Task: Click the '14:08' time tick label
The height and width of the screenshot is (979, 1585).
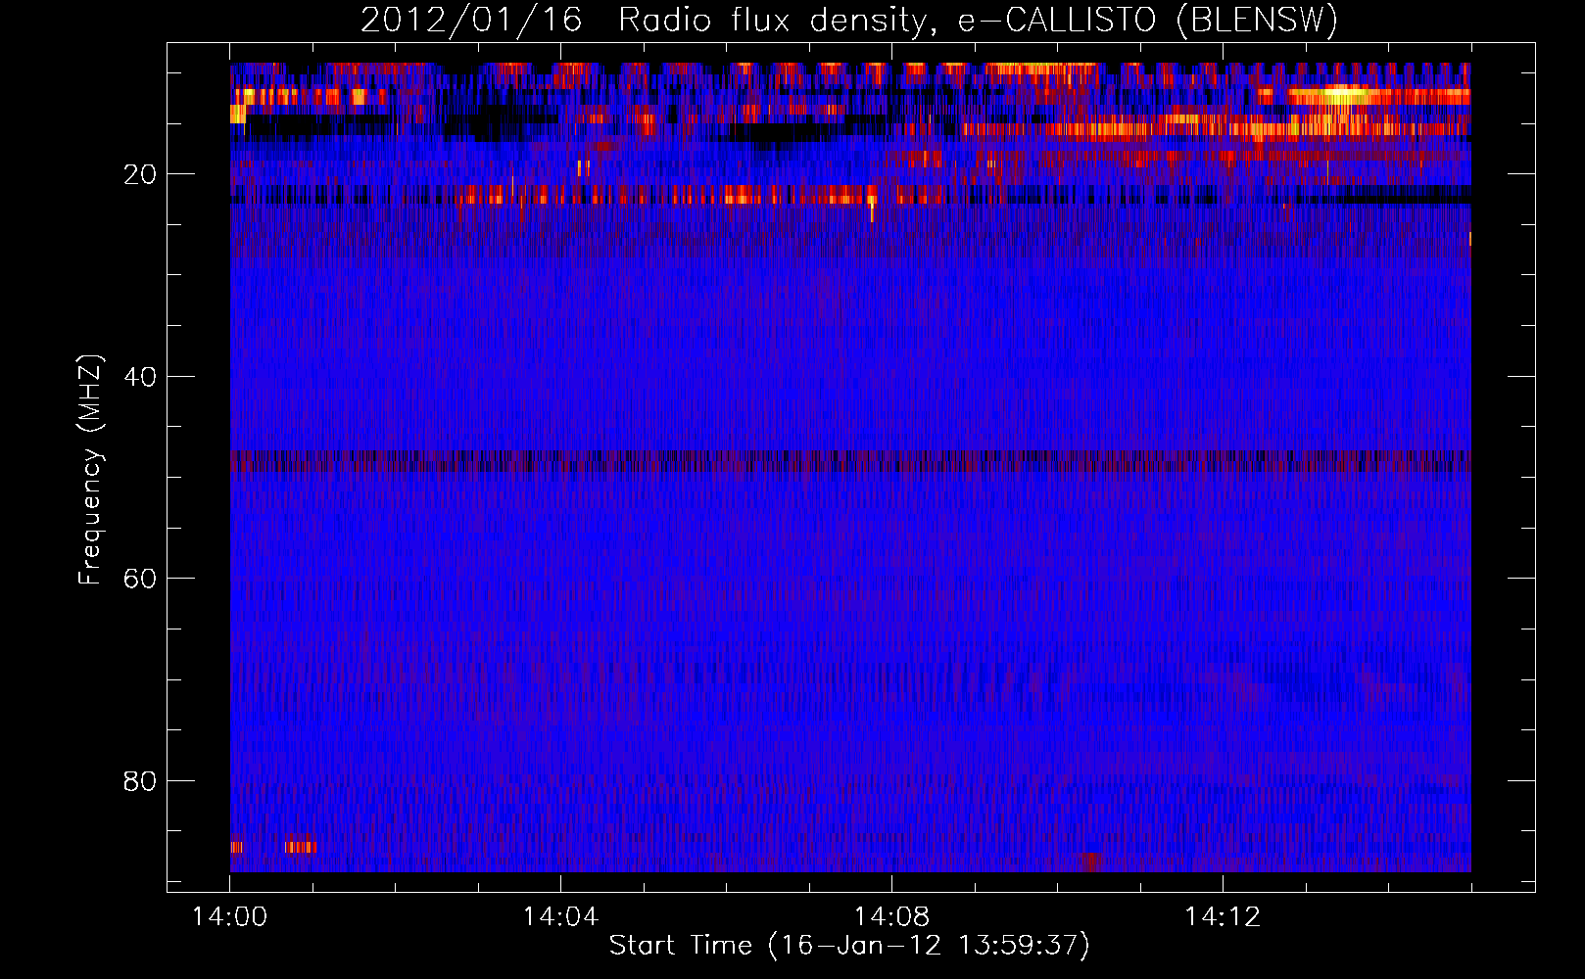Action: click(x=891, y=917)
